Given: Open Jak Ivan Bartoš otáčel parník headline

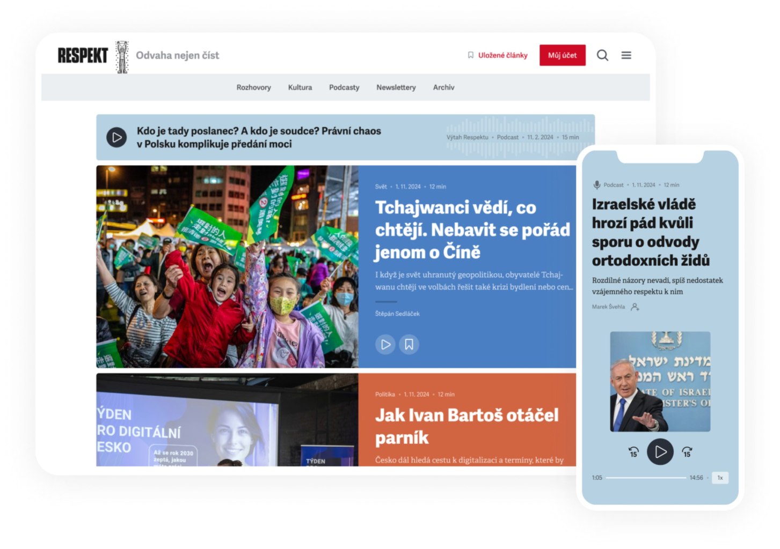Looking at the screenshot, I should [466, 426].
